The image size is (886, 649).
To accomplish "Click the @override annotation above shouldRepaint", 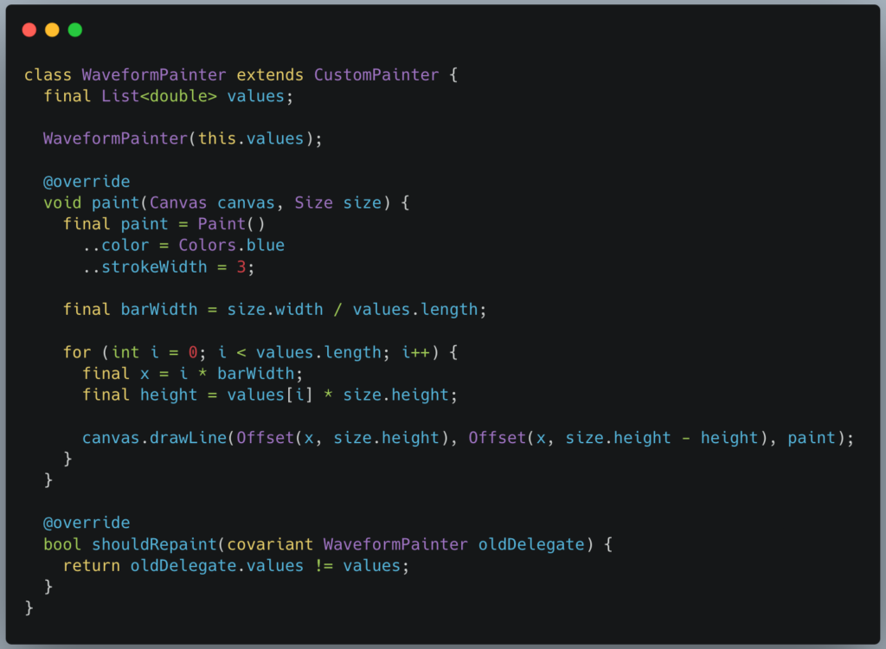I will pyautogui.click(x=87, y=523).
